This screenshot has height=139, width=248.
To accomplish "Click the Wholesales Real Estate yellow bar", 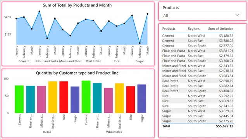I will tap(119, 98).
